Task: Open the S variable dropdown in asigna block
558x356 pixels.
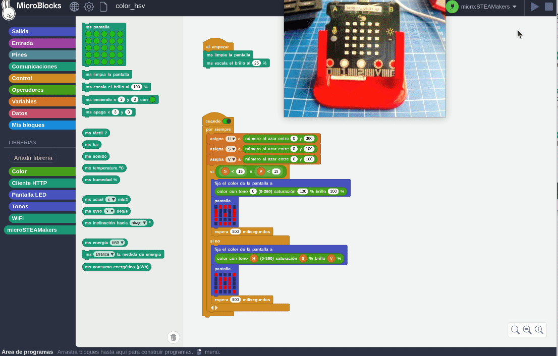Action: 231,149
